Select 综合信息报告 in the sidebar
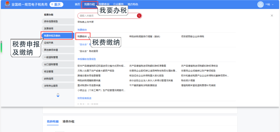Screen dimensions: 280x132 click(51, 21)
